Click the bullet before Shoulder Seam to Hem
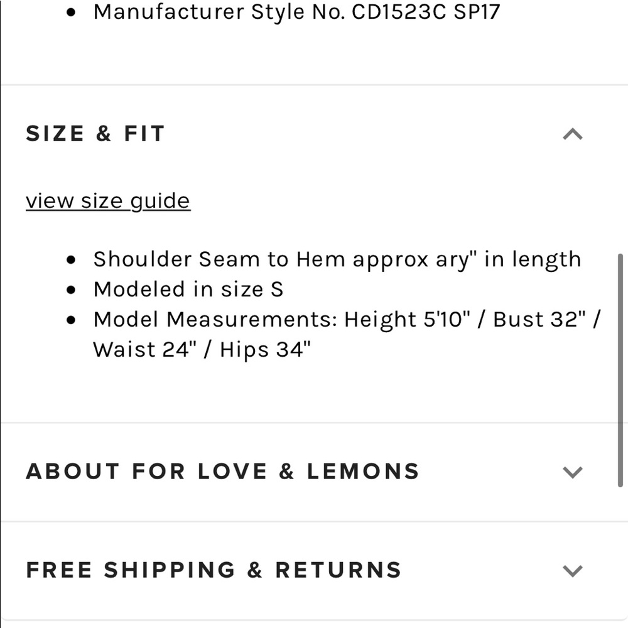 (x=71, y=259)
